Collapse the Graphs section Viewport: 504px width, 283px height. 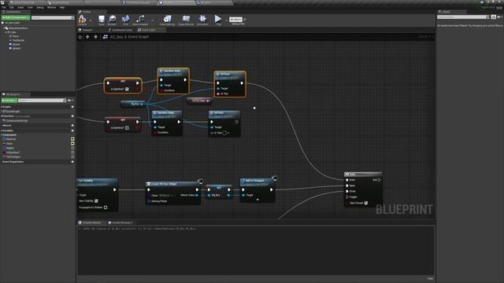[x=2, y=107]
